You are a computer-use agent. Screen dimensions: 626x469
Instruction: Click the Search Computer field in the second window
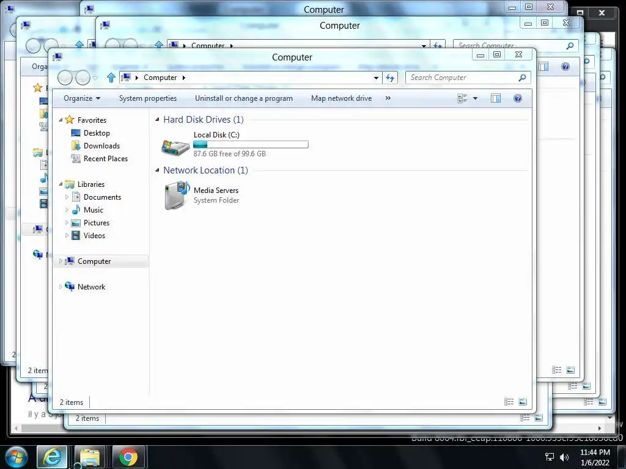point(516,46)
